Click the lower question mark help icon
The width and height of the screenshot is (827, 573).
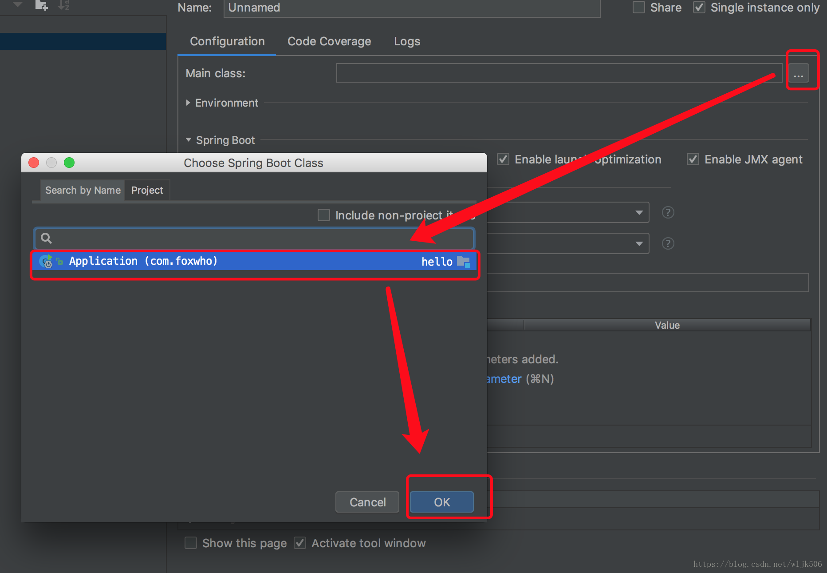tap(668, 243)
